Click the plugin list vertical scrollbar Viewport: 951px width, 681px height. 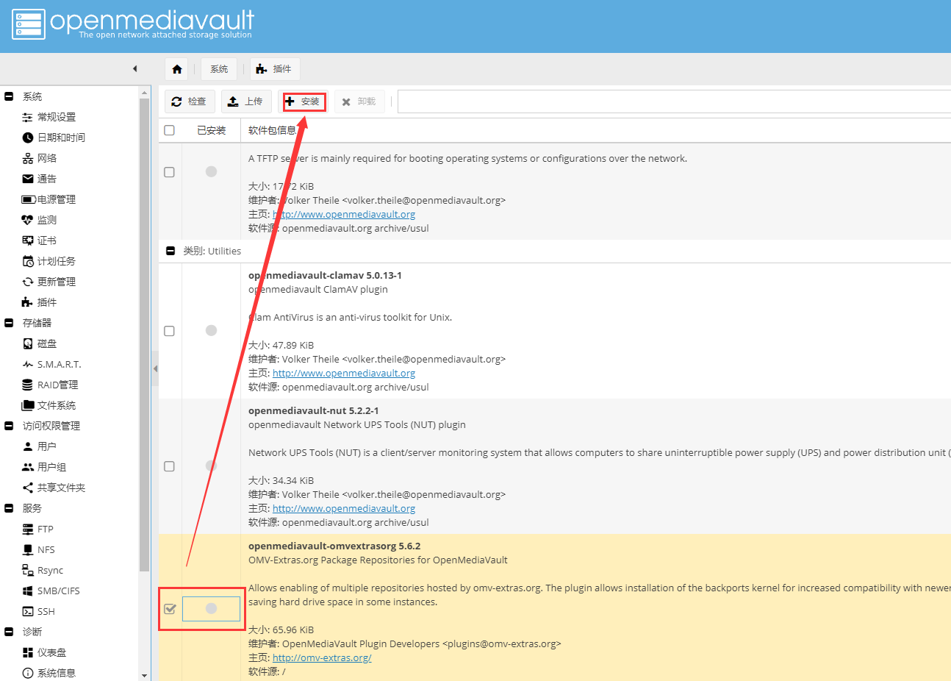(144, 368)
